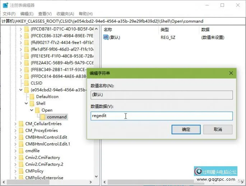Image resolution: width=246 pixels, height=186 pixels.
Task: Expand the Cmiv2.CmiFactory key
Action: 15,158
